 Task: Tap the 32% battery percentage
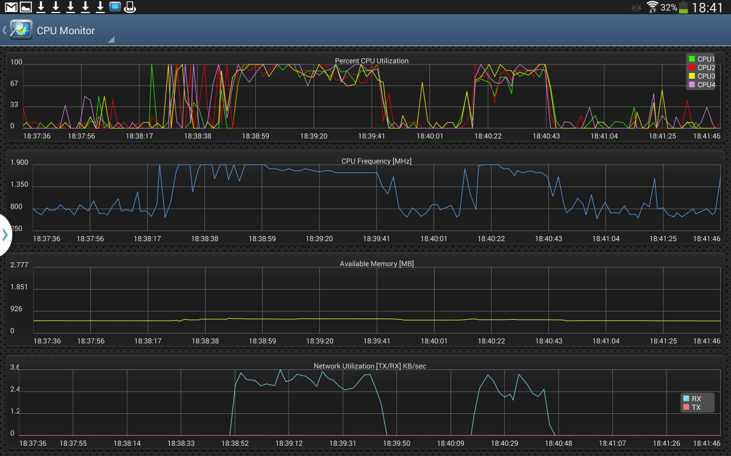click(669, 8)
